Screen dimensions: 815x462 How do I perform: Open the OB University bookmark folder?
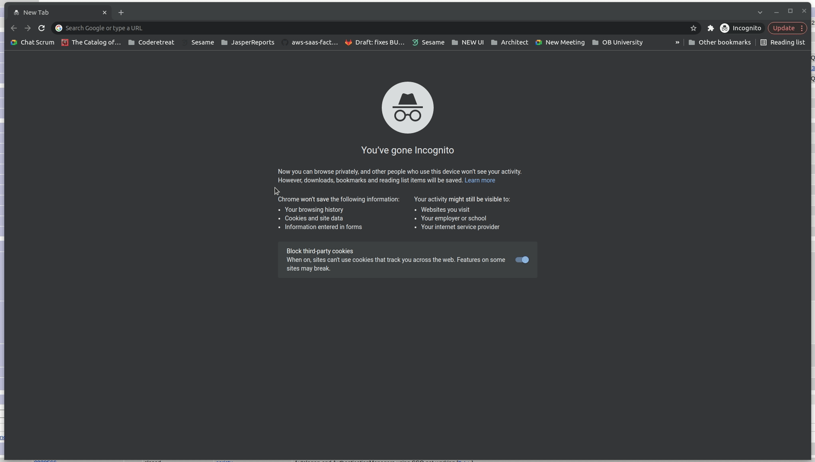[617, 42]
